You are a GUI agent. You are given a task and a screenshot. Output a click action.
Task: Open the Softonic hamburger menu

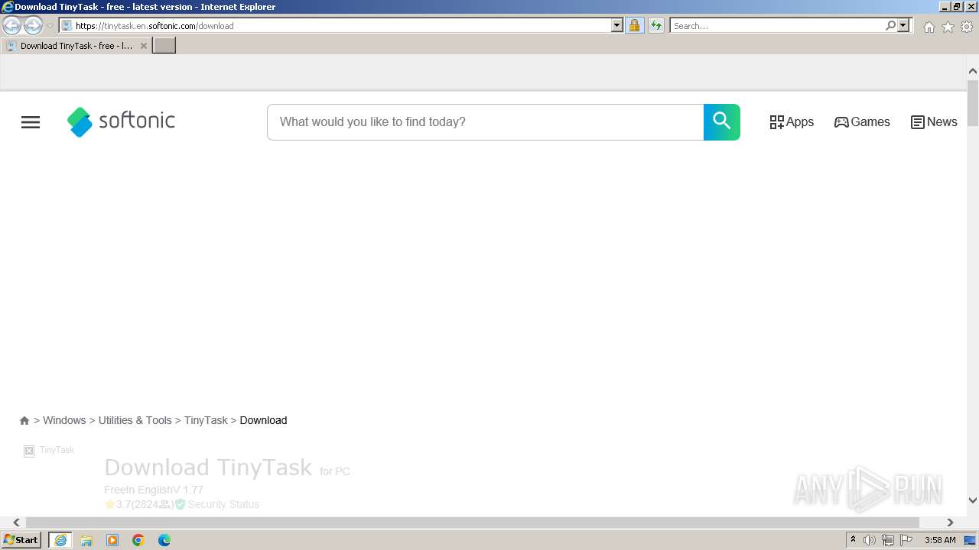point(31,122)
